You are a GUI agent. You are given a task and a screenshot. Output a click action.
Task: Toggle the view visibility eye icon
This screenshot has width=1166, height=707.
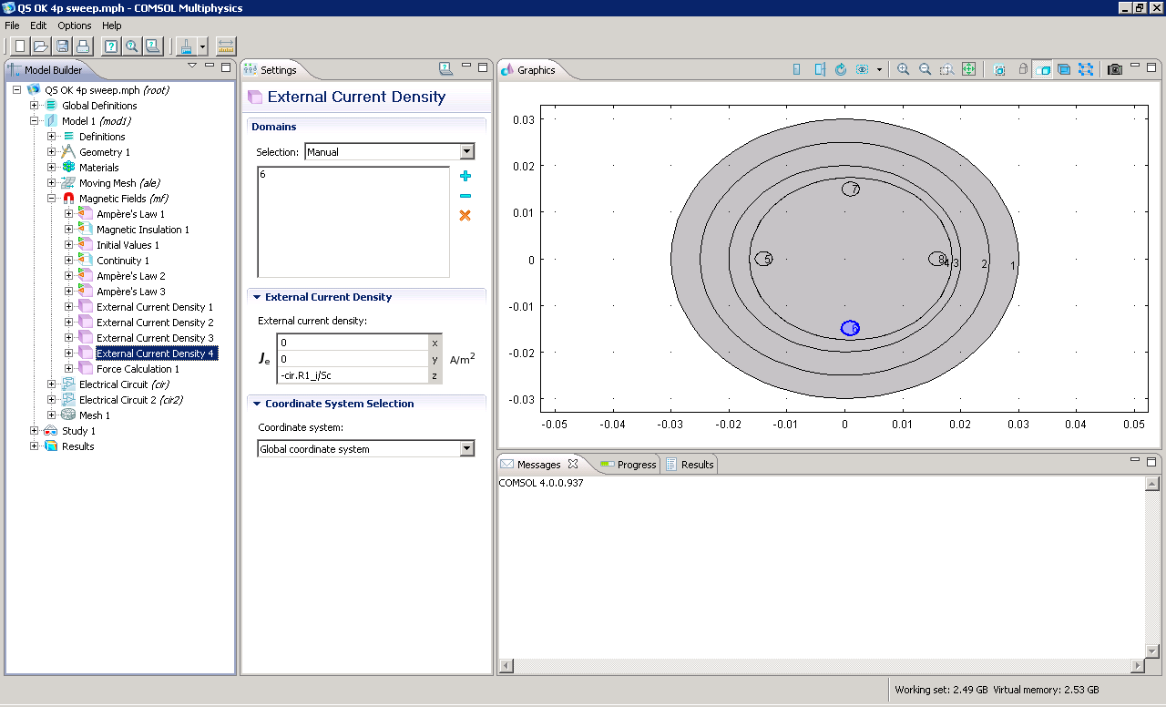click(862, 69)
